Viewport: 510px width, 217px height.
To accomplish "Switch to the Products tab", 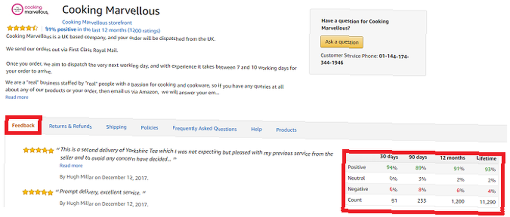I will [286, 130].
